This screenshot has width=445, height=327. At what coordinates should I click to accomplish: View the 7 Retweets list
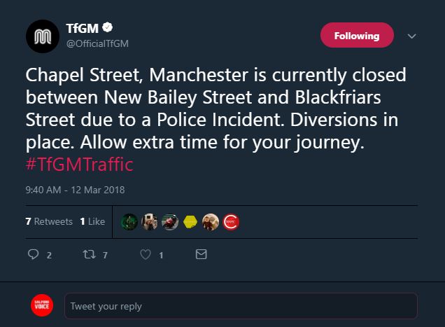(x=49, y=221)
